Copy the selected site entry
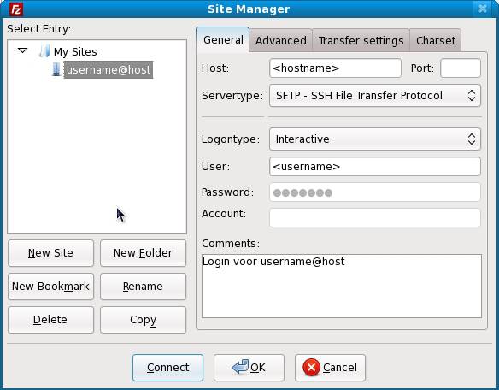This screenshot has height=390, width=499. pos(143,320)
